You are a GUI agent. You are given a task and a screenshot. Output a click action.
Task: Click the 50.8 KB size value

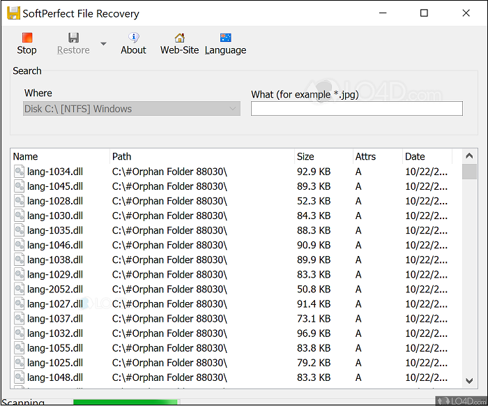(314, 290)
